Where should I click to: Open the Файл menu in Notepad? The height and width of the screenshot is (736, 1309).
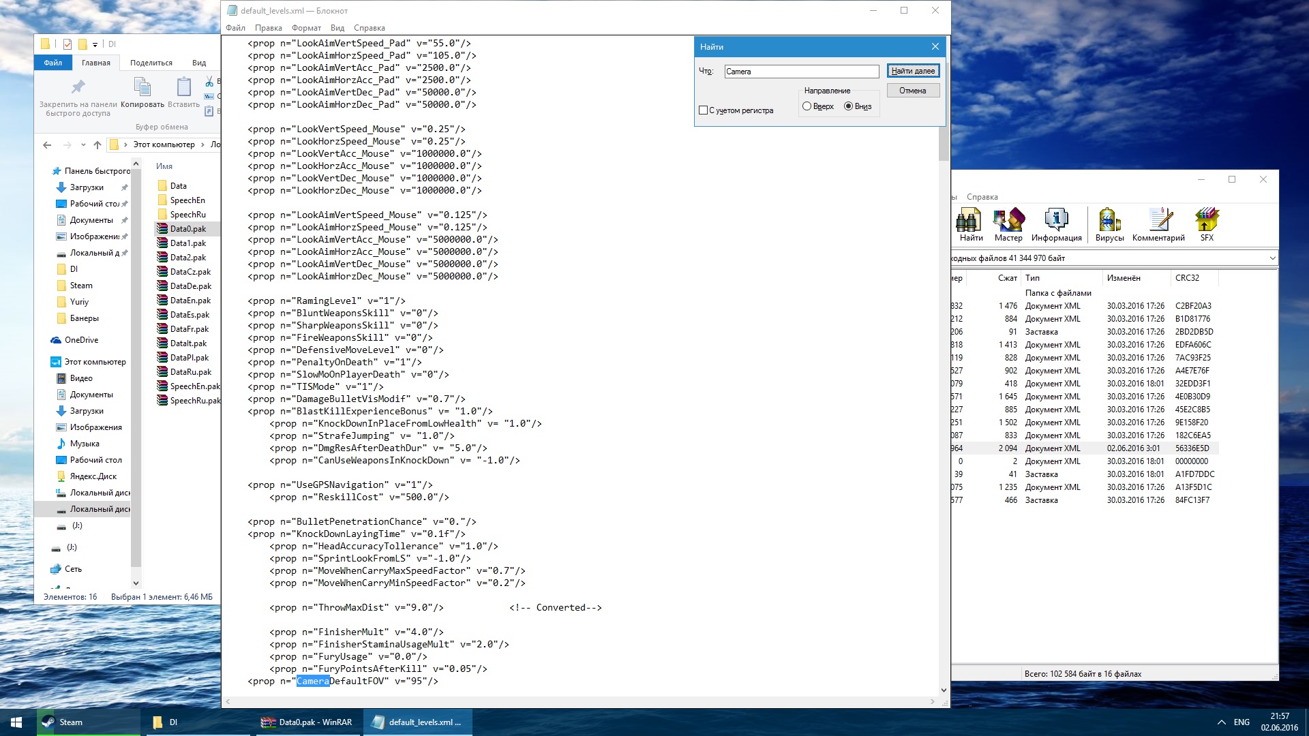tap(235, 28)
